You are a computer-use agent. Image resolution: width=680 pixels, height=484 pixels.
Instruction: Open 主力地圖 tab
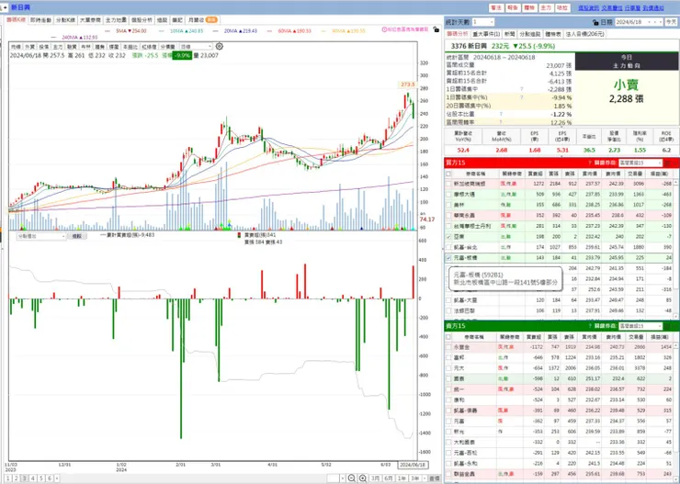point(116,20)
